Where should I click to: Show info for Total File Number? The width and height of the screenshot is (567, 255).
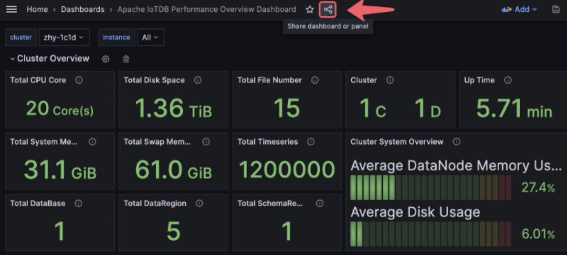(x=315, y=80)
